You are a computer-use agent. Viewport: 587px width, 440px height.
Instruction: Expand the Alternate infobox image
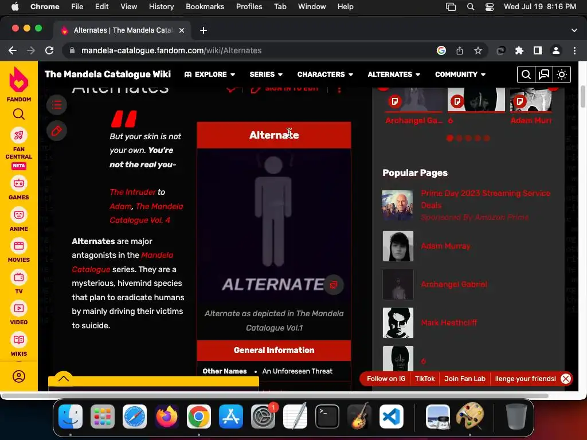[333, 285]
